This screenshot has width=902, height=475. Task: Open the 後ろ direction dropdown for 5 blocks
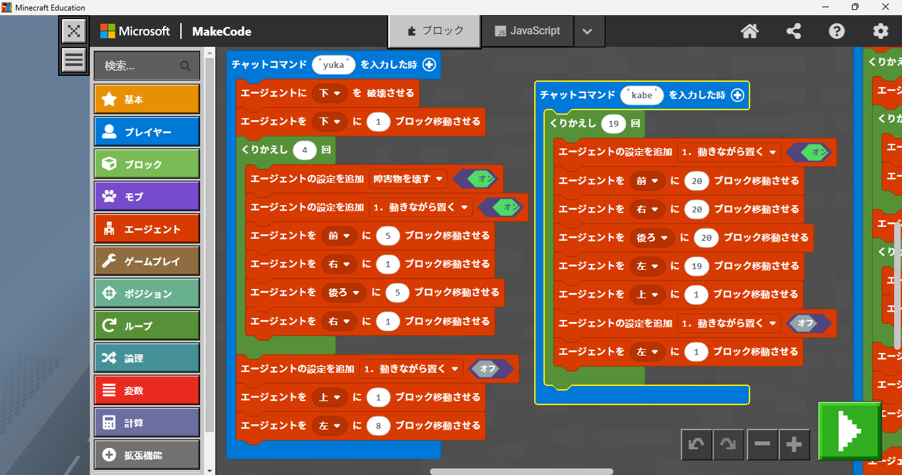point(343,292)
